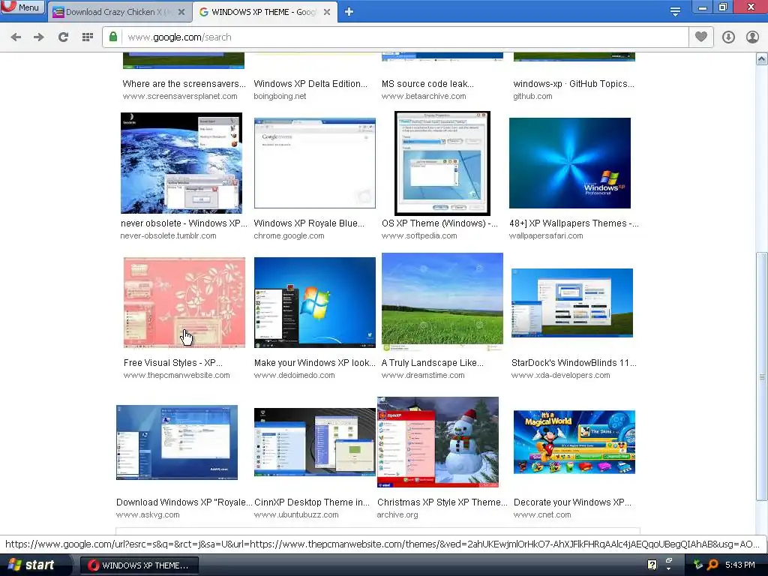Close the Download Crazy Chicken tab
This screenshot has height=576, width=768.
tap(181, 12)
